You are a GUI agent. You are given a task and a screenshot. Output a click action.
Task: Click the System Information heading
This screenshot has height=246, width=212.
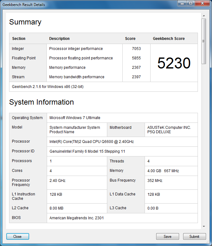(41, 102)
